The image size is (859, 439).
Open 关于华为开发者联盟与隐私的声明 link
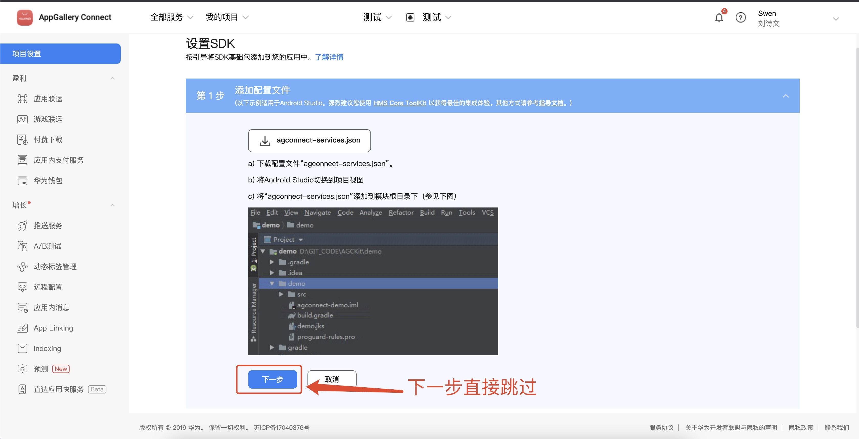click(x=731, y=427)
